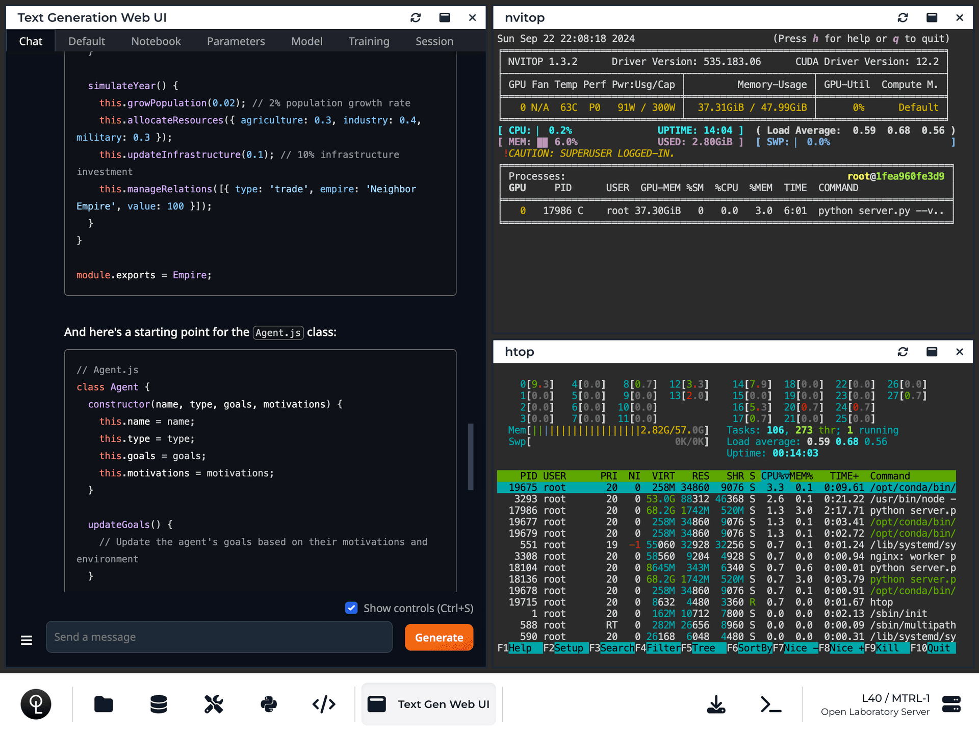
Task: Select nvitop process row PID 17986
Action: 727,211
